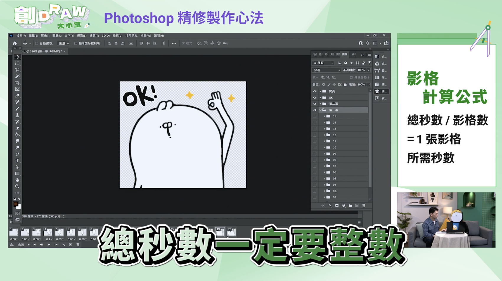The width and height of the screenshot is (502, 281).
Task: Enable the 自動選取 checkbox
Action: click(x=37, y=43)
